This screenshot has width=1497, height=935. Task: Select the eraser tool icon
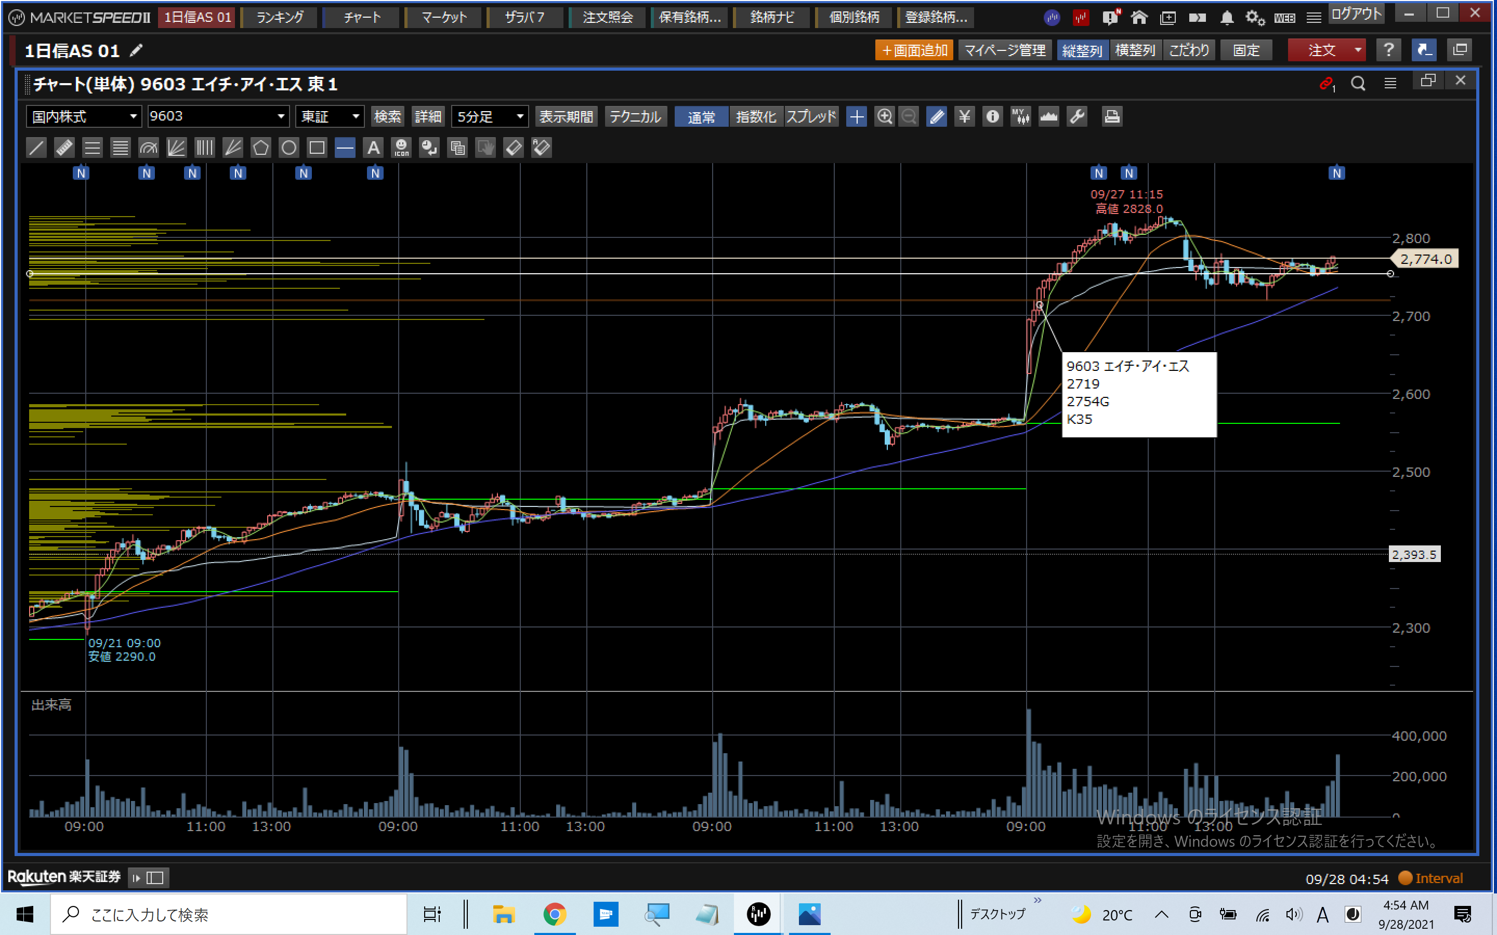click(514, 148)
